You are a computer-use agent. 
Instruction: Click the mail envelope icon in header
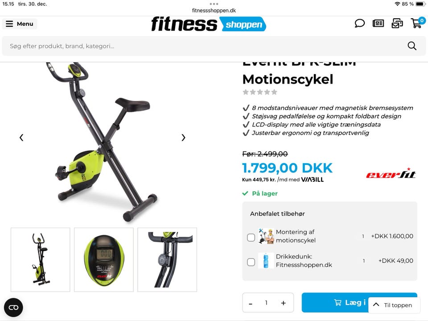tap(397, 24)
